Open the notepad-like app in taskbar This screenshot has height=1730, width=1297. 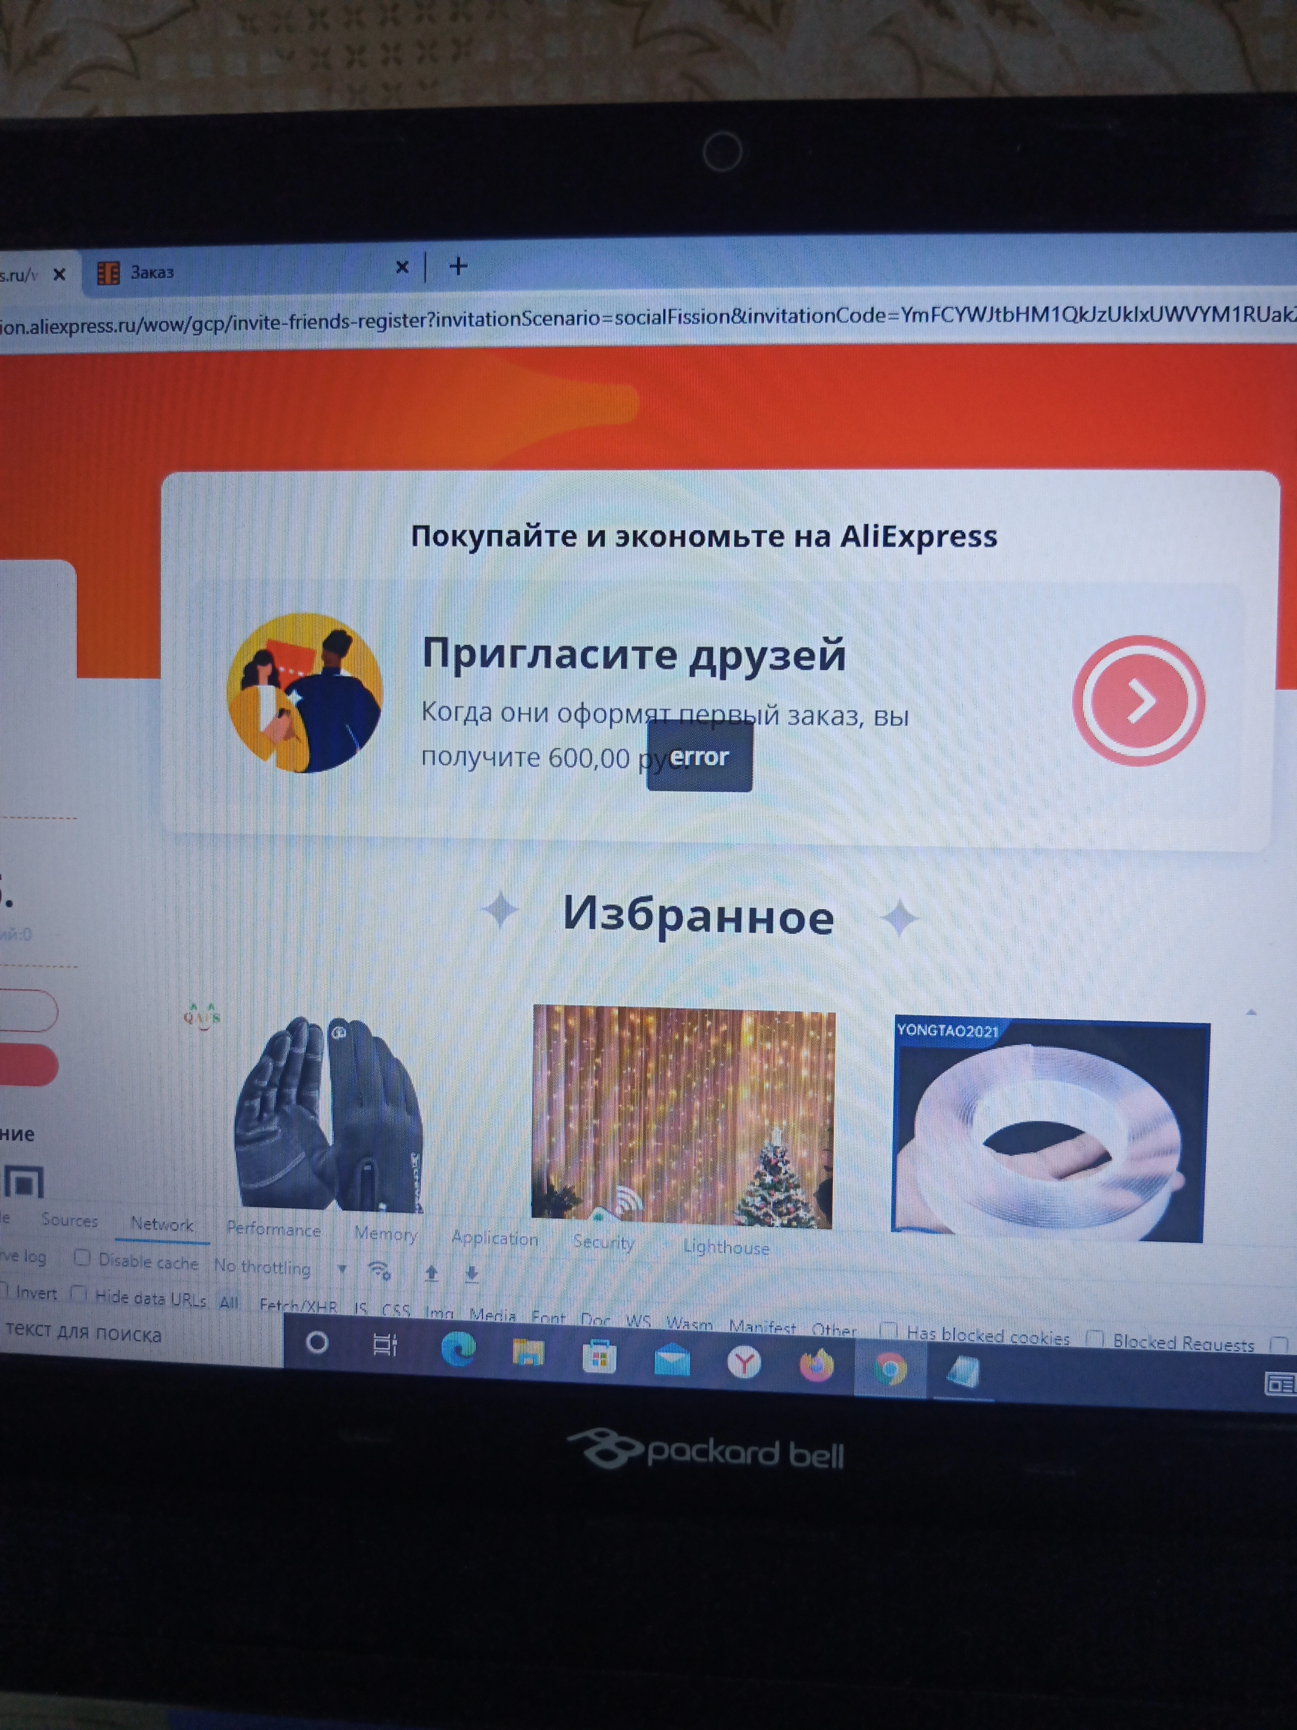click(963, 1373)
